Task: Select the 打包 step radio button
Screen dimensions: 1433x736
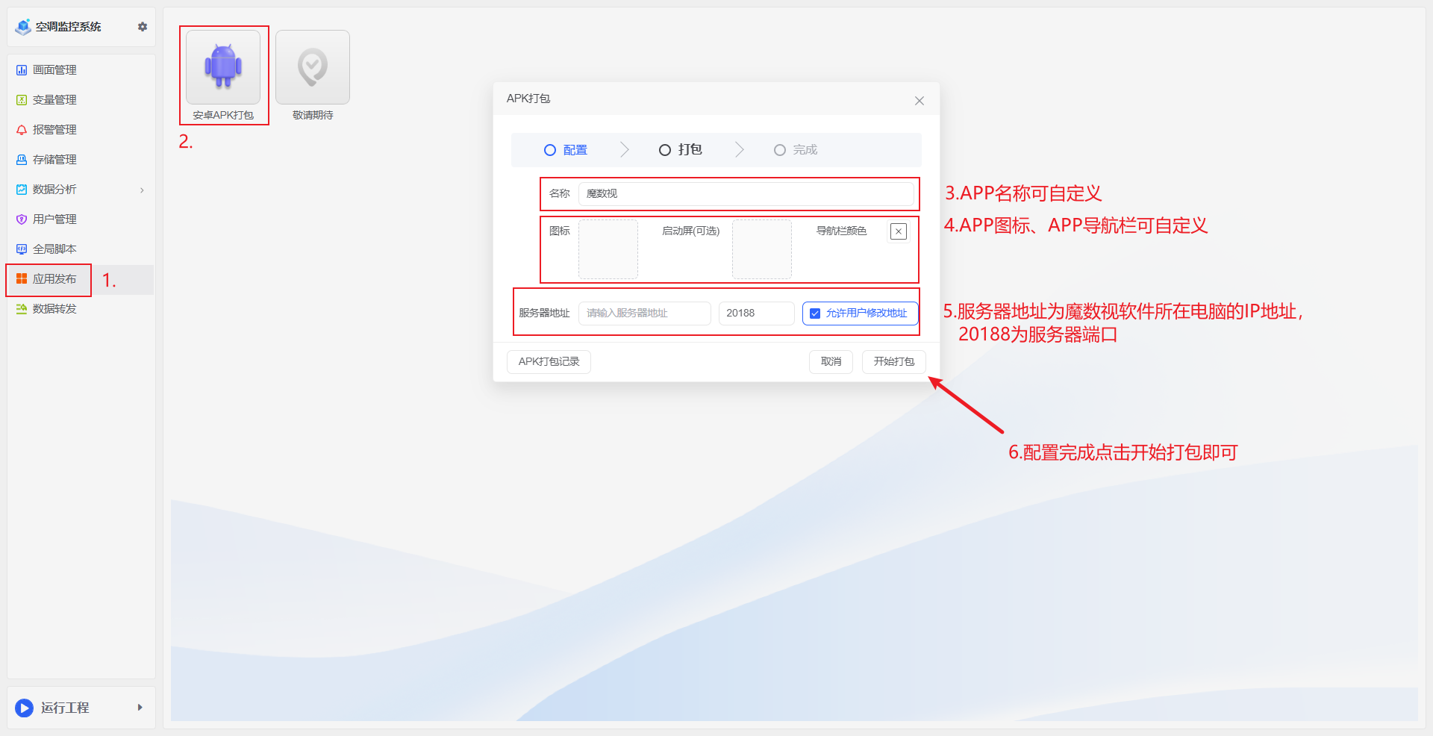Action: 664,149
